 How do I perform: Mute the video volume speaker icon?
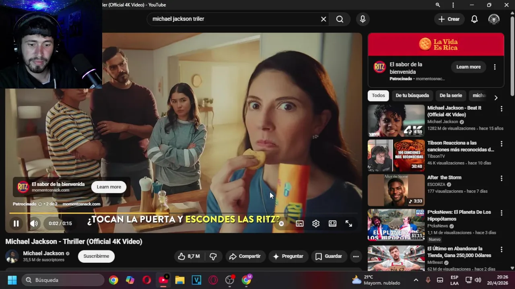coord(34,224)
